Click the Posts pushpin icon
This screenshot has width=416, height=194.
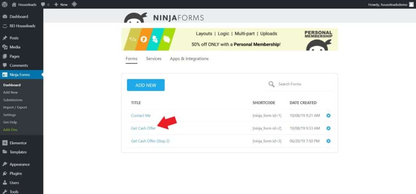[x=5, y=38]
